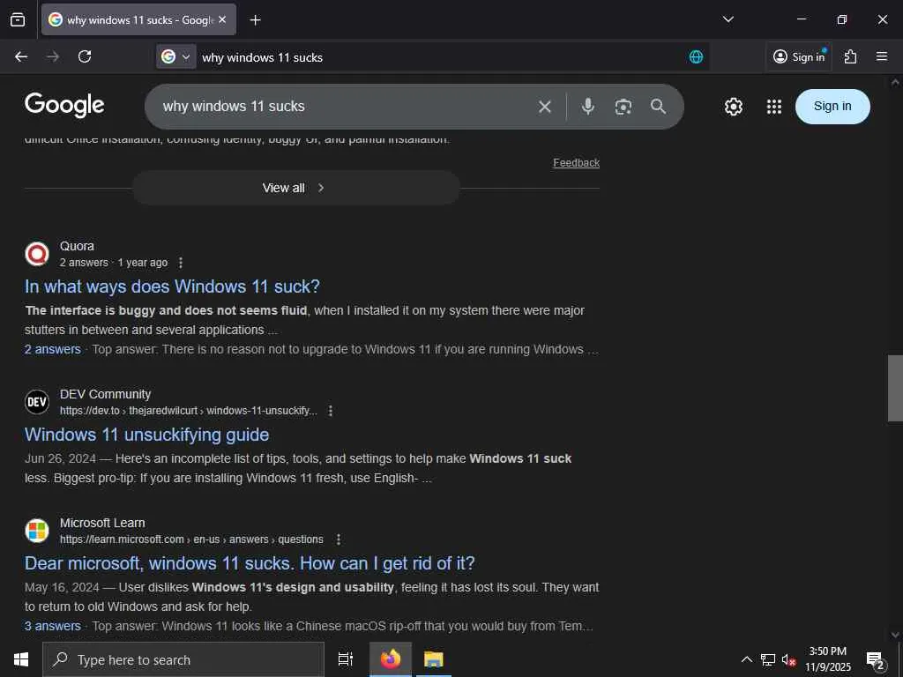Open more options for the Quora result
Image resolution: width=903 pixels, height=677 pixels.
(181, 263)
